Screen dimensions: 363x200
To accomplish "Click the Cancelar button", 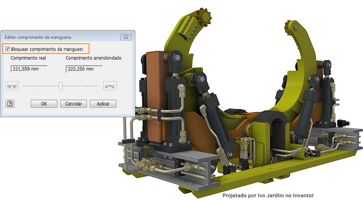I will click(73, 104).
